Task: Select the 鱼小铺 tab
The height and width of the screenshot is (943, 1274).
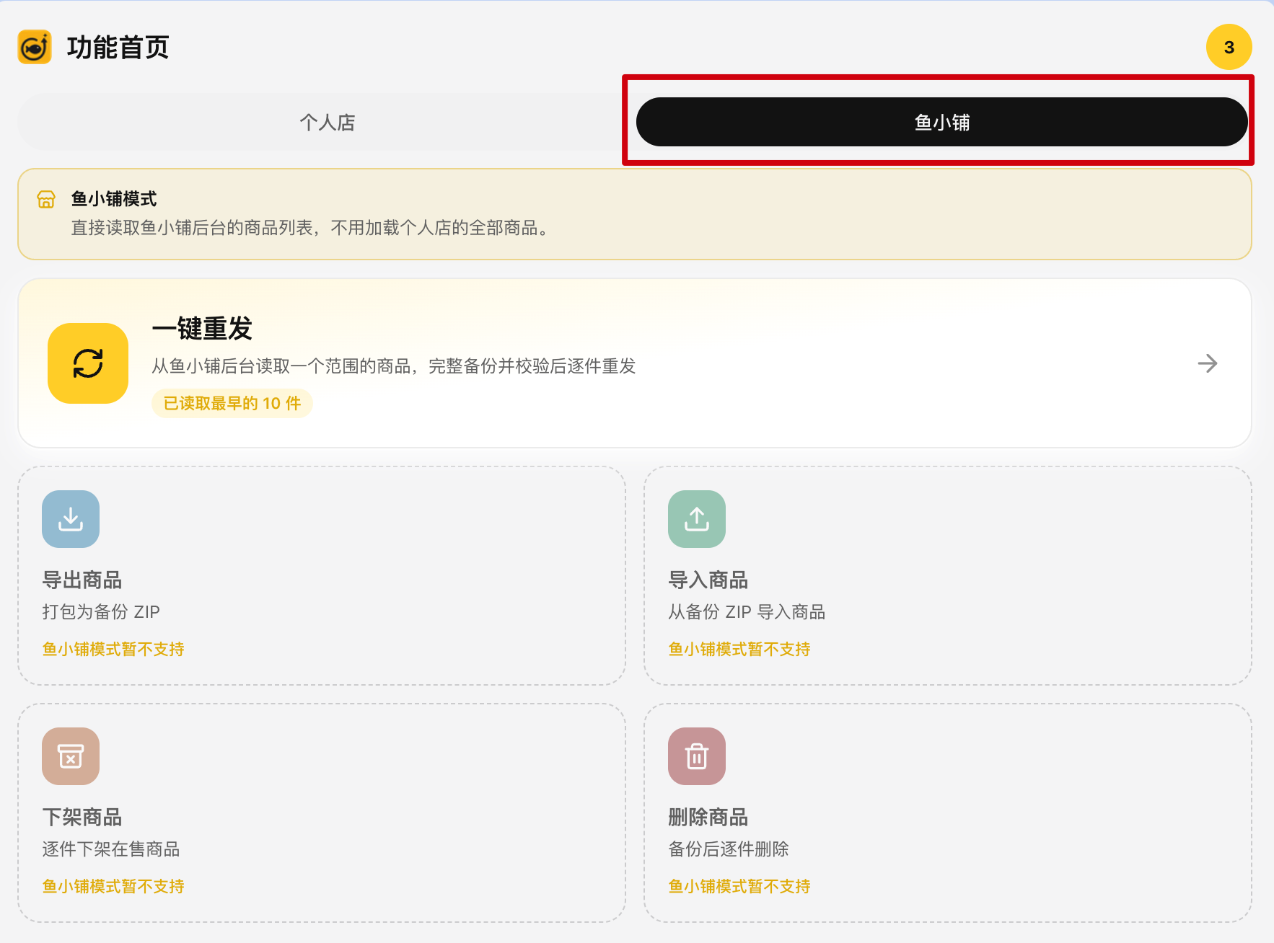Action: tap(941, 123)
